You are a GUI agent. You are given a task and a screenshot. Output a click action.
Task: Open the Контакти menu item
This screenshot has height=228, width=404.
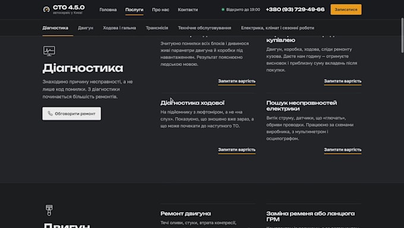click(x=188, y=9)
